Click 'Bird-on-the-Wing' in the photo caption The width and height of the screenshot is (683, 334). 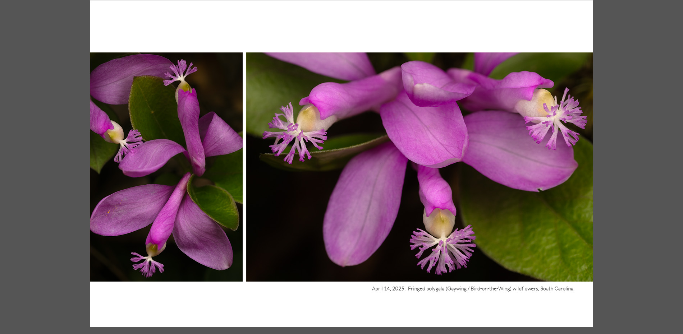pyautogui.click(x=490, y=288)
